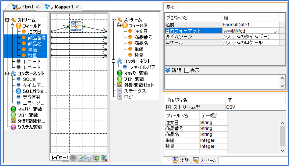Toggle the 表示 checkbox
The height and width of the screenshot is (166, 289).
click(187, 70)
